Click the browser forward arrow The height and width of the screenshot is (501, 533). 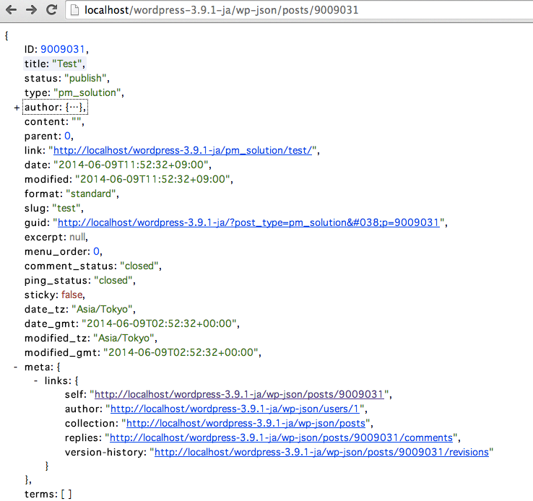(31, 10)
